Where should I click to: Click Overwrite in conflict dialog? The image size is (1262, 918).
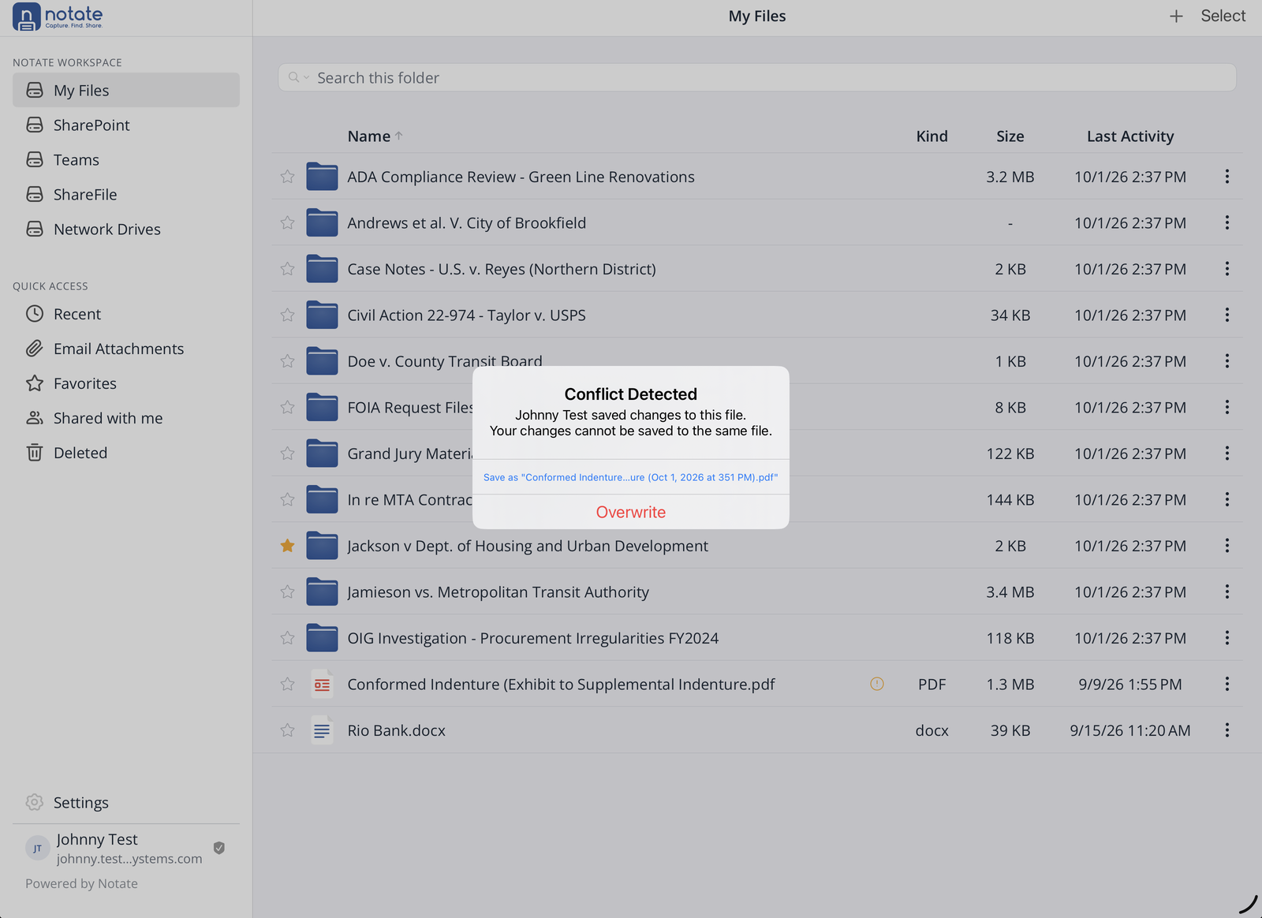click(x=631, y=512)
